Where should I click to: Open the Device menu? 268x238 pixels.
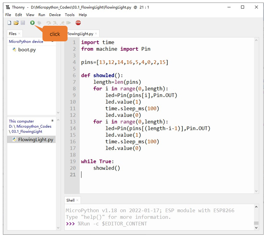[x=55, y=15]
